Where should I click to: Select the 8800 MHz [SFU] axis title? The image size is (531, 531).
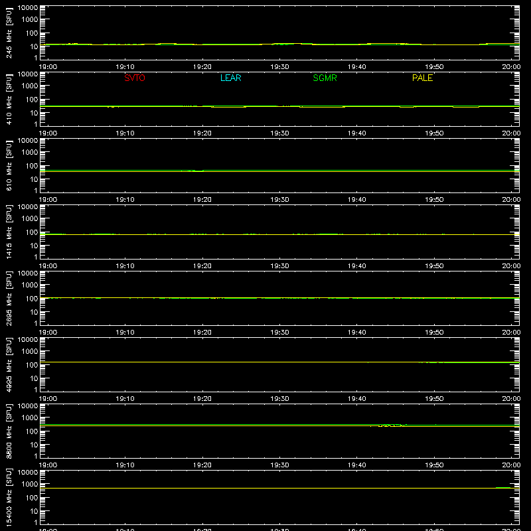9,431
